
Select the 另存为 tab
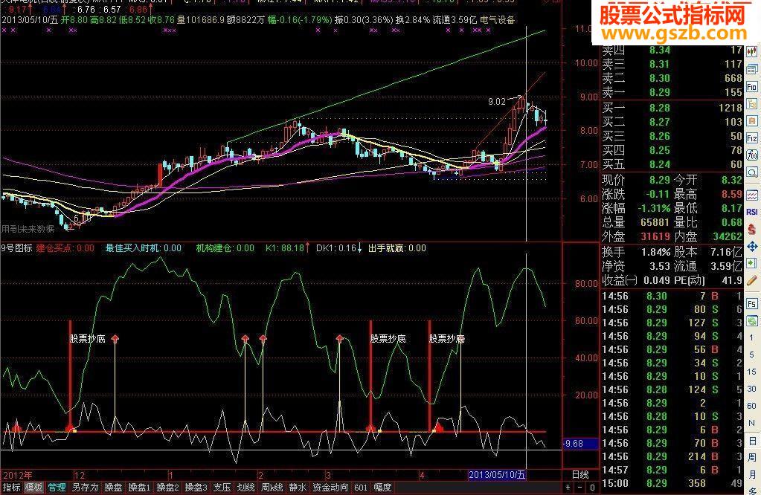click(85, 488)
